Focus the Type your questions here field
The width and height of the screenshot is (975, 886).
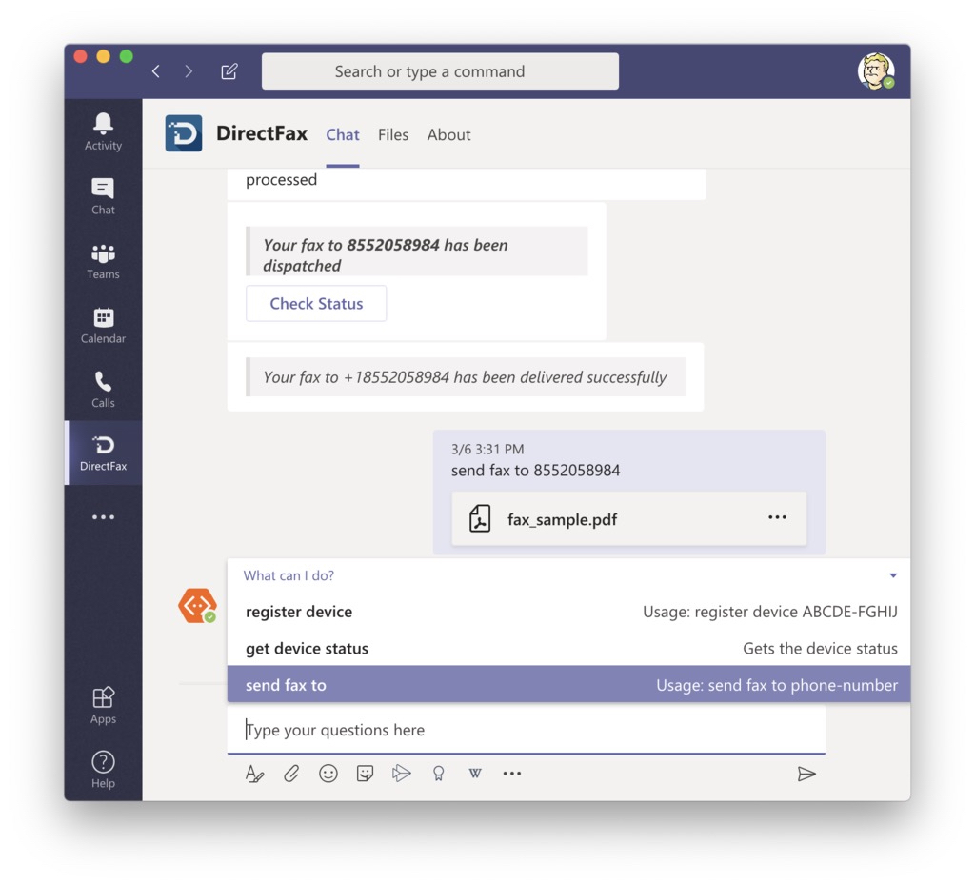coord(526,729)
